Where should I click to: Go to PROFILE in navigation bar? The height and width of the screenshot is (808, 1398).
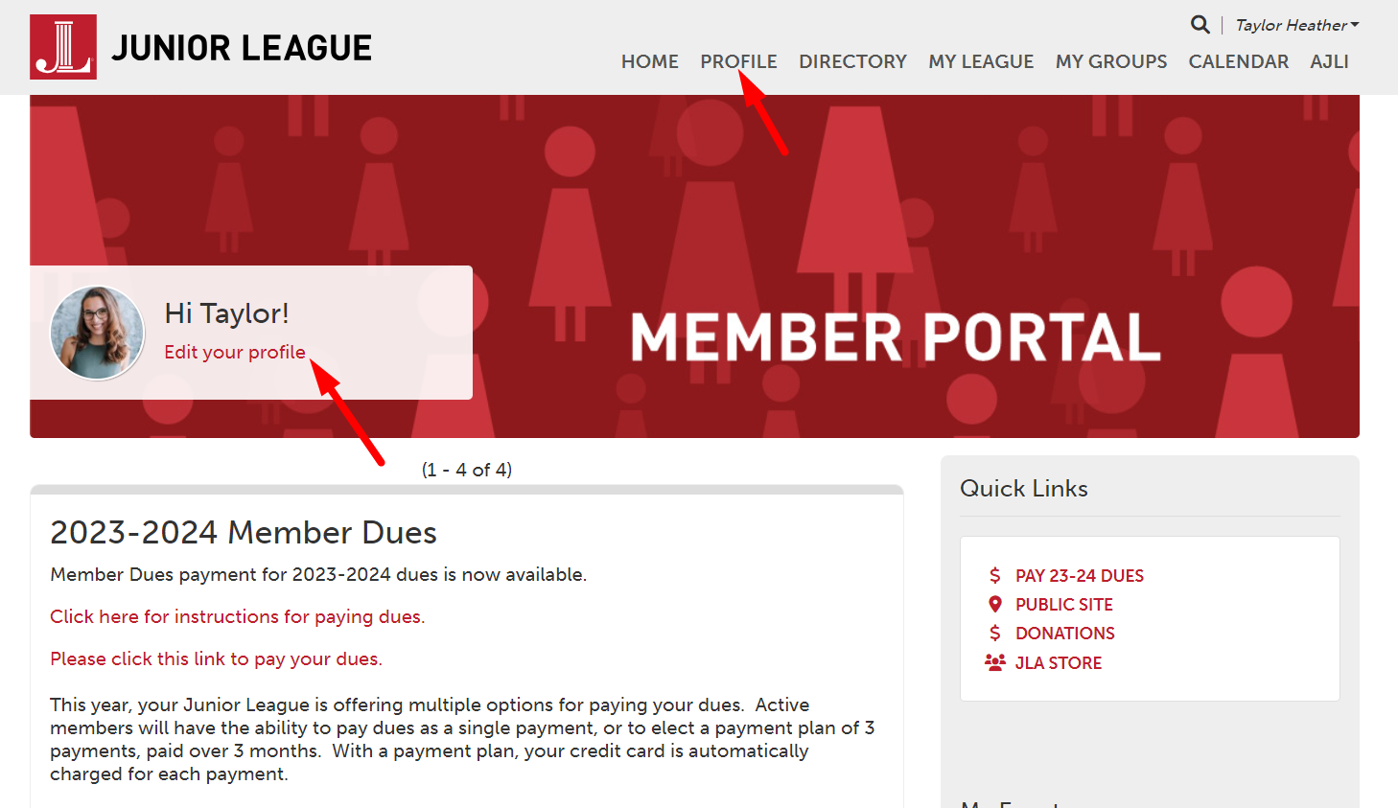coord(738,61)
